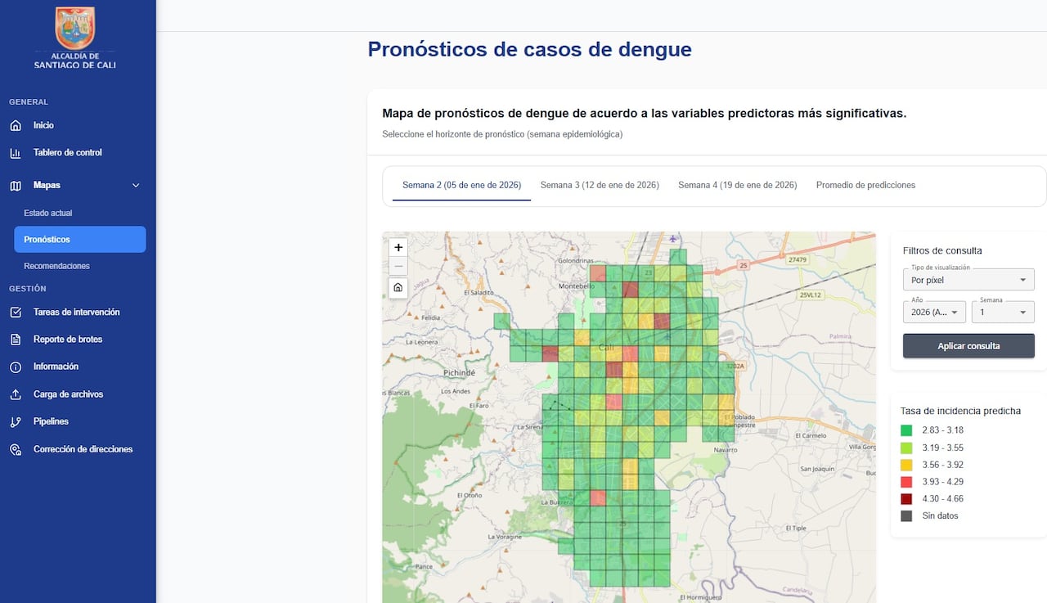Click the El Carmelo label on map
This screenshot has width=1047, height=603.
811,436
